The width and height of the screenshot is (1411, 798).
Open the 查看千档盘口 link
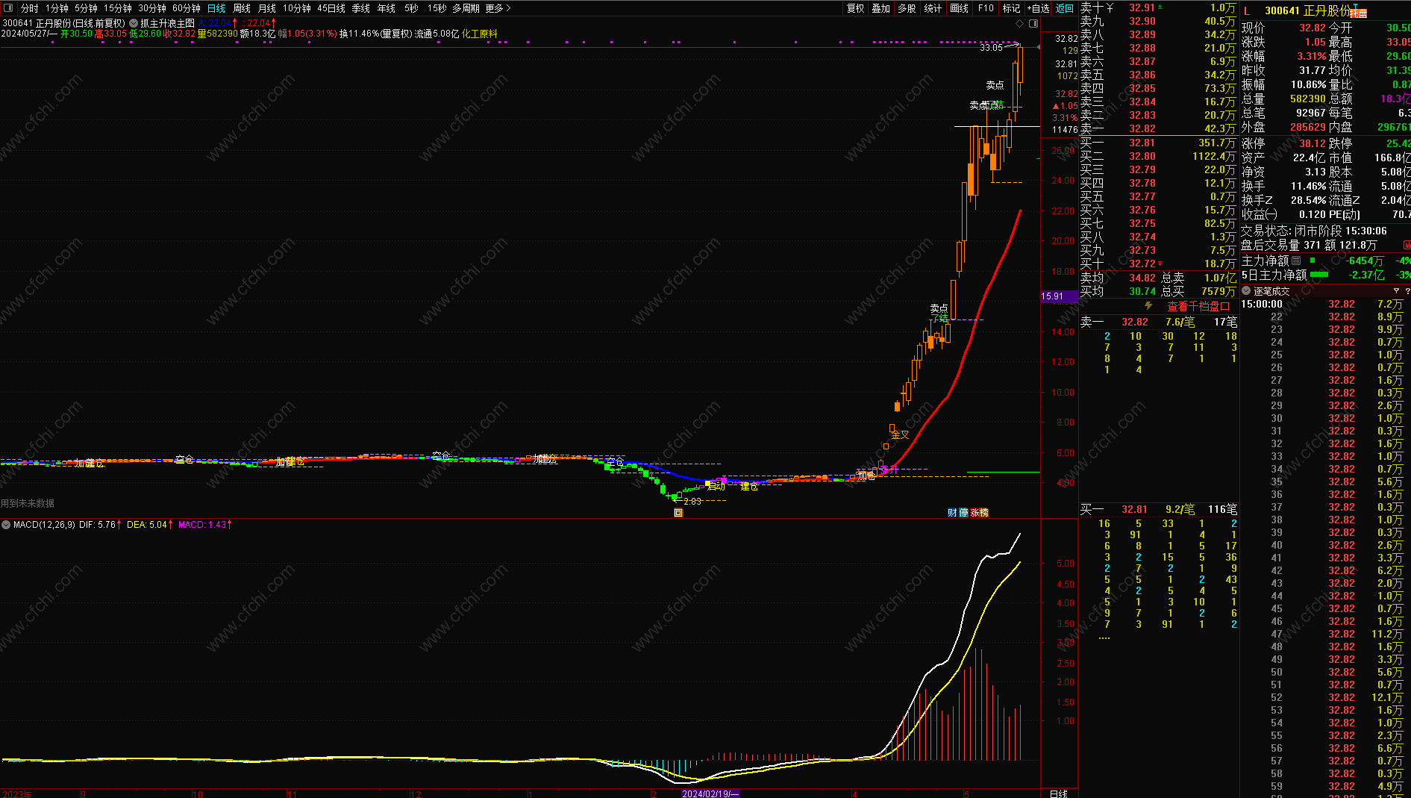(x=1199, y=306)
